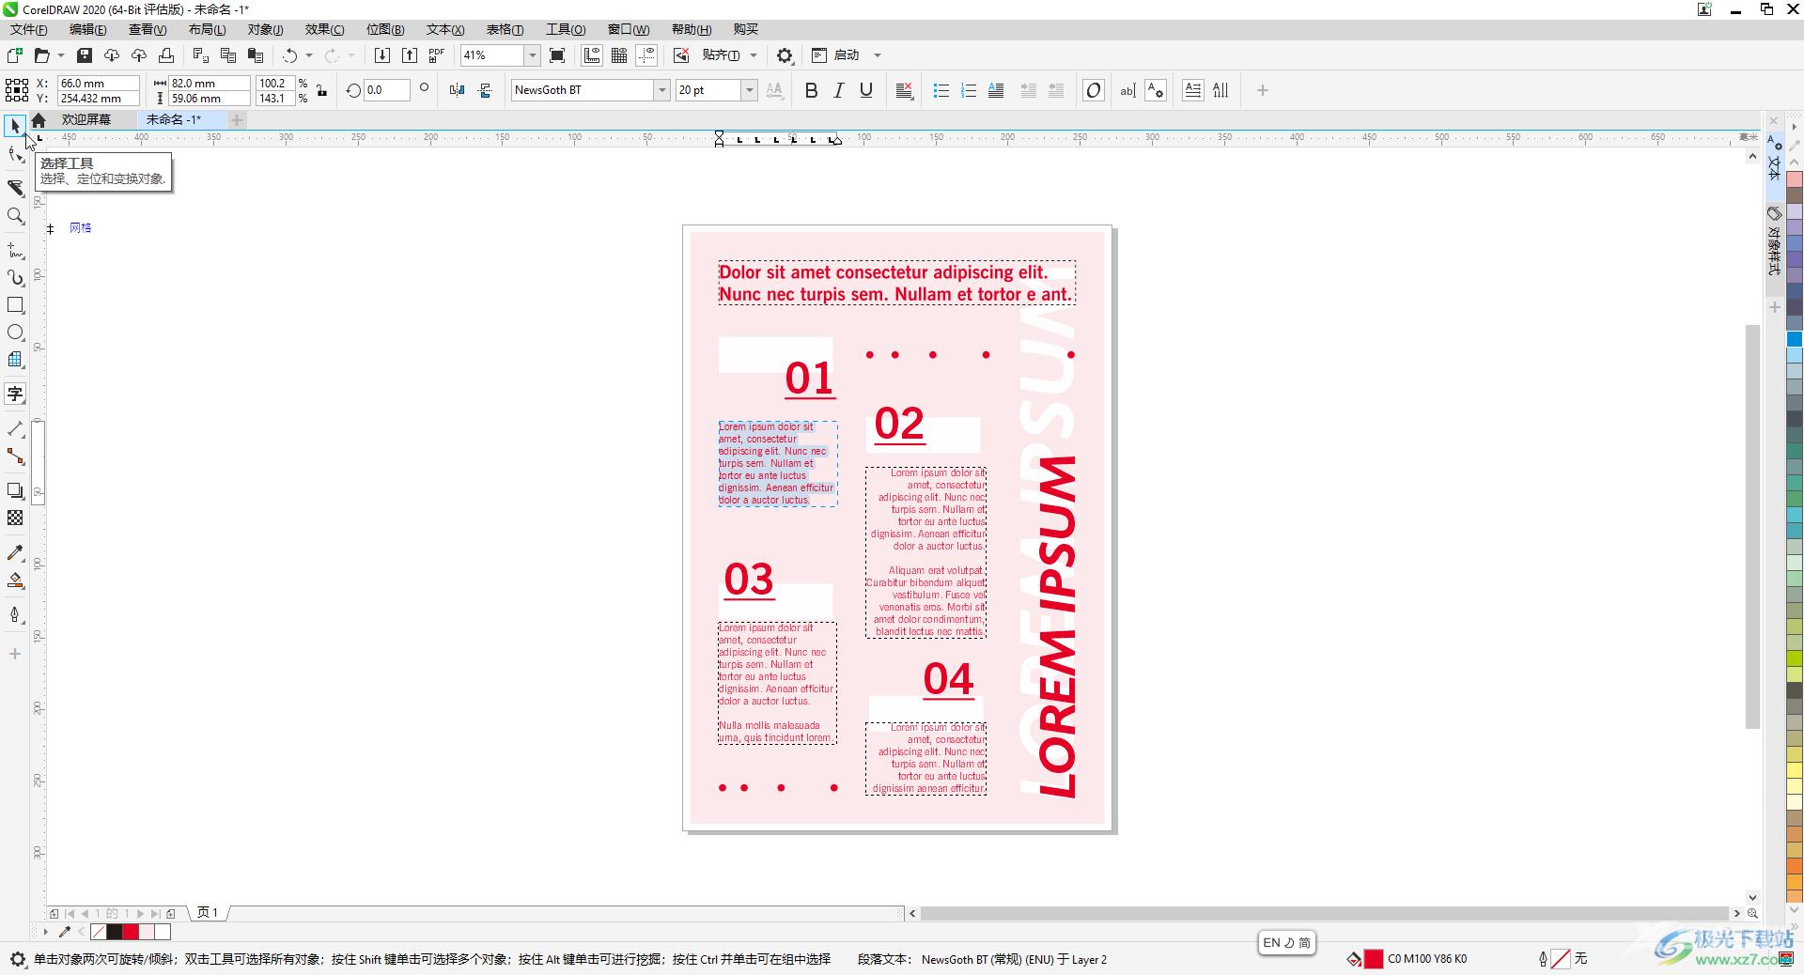Image resolution: width=1804 pixels, height=975 pixels.
Task: Select the Drop Shadow tool
Action: click(x=15, y=490)
